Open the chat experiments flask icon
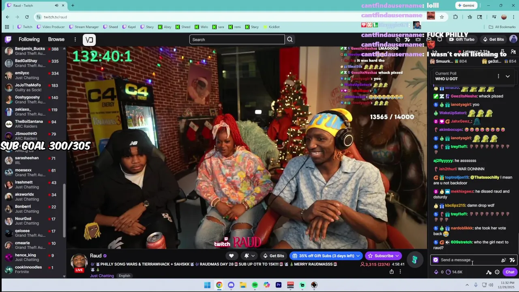The width and height of the screenshot is (519, 292). 503,52
